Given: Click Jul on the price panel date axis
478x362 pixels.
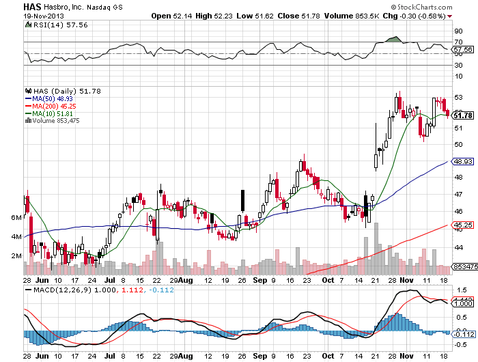Looking at the screenshot, I should coord(109,280).
